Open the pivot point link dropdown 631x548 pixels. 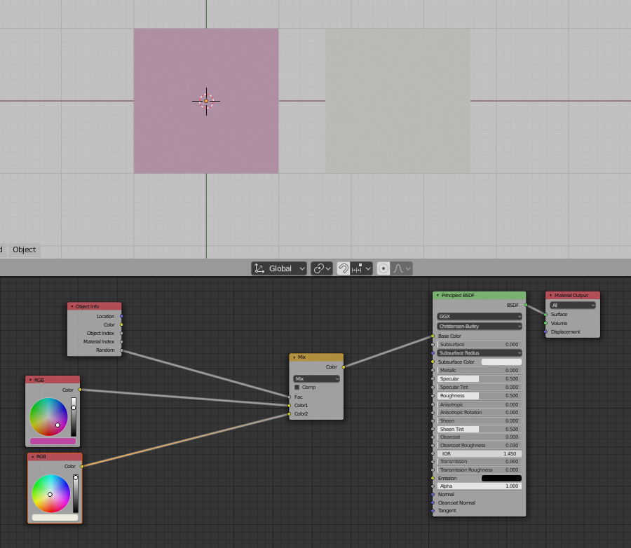pos(322,268)
